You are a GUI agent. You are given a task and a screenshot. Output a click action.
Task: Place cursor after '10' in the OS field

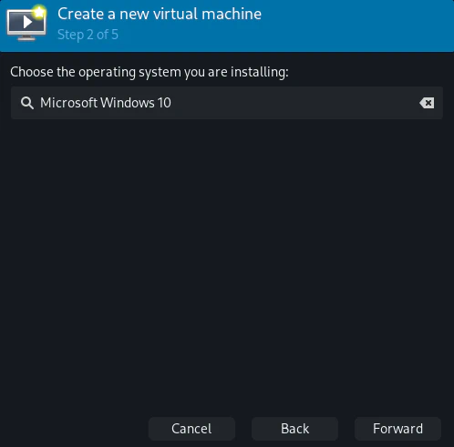[x=171, y=103]
